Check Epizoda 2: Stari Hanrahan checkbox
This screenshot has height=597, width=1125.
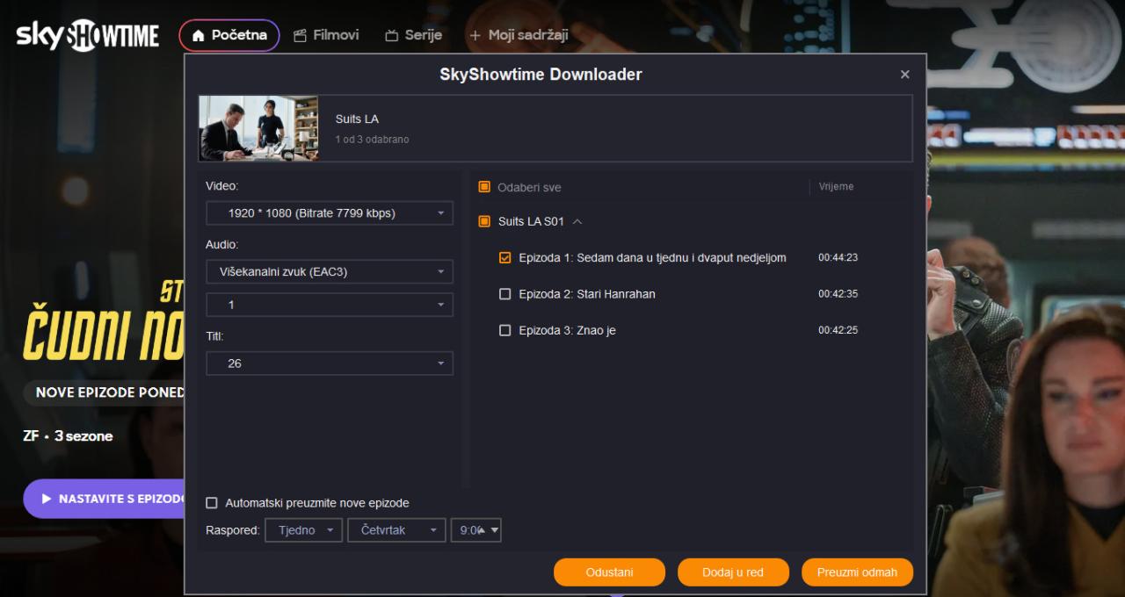coord(504,294)
